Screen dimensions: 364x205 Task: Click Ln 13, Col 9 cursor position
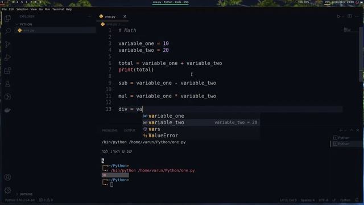click(x=288, y=200)
